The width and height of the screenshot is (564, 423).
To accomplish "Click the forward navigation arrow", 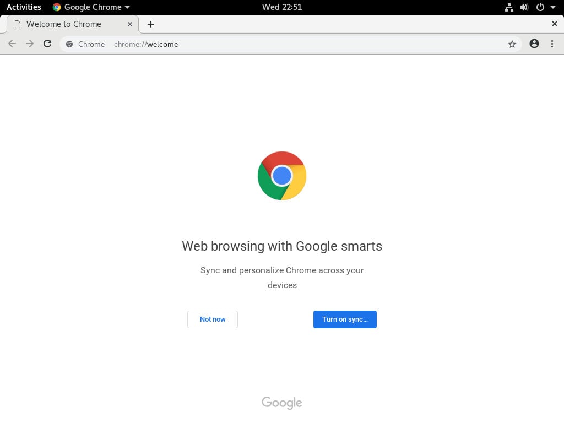I will (x=30, y=44).
